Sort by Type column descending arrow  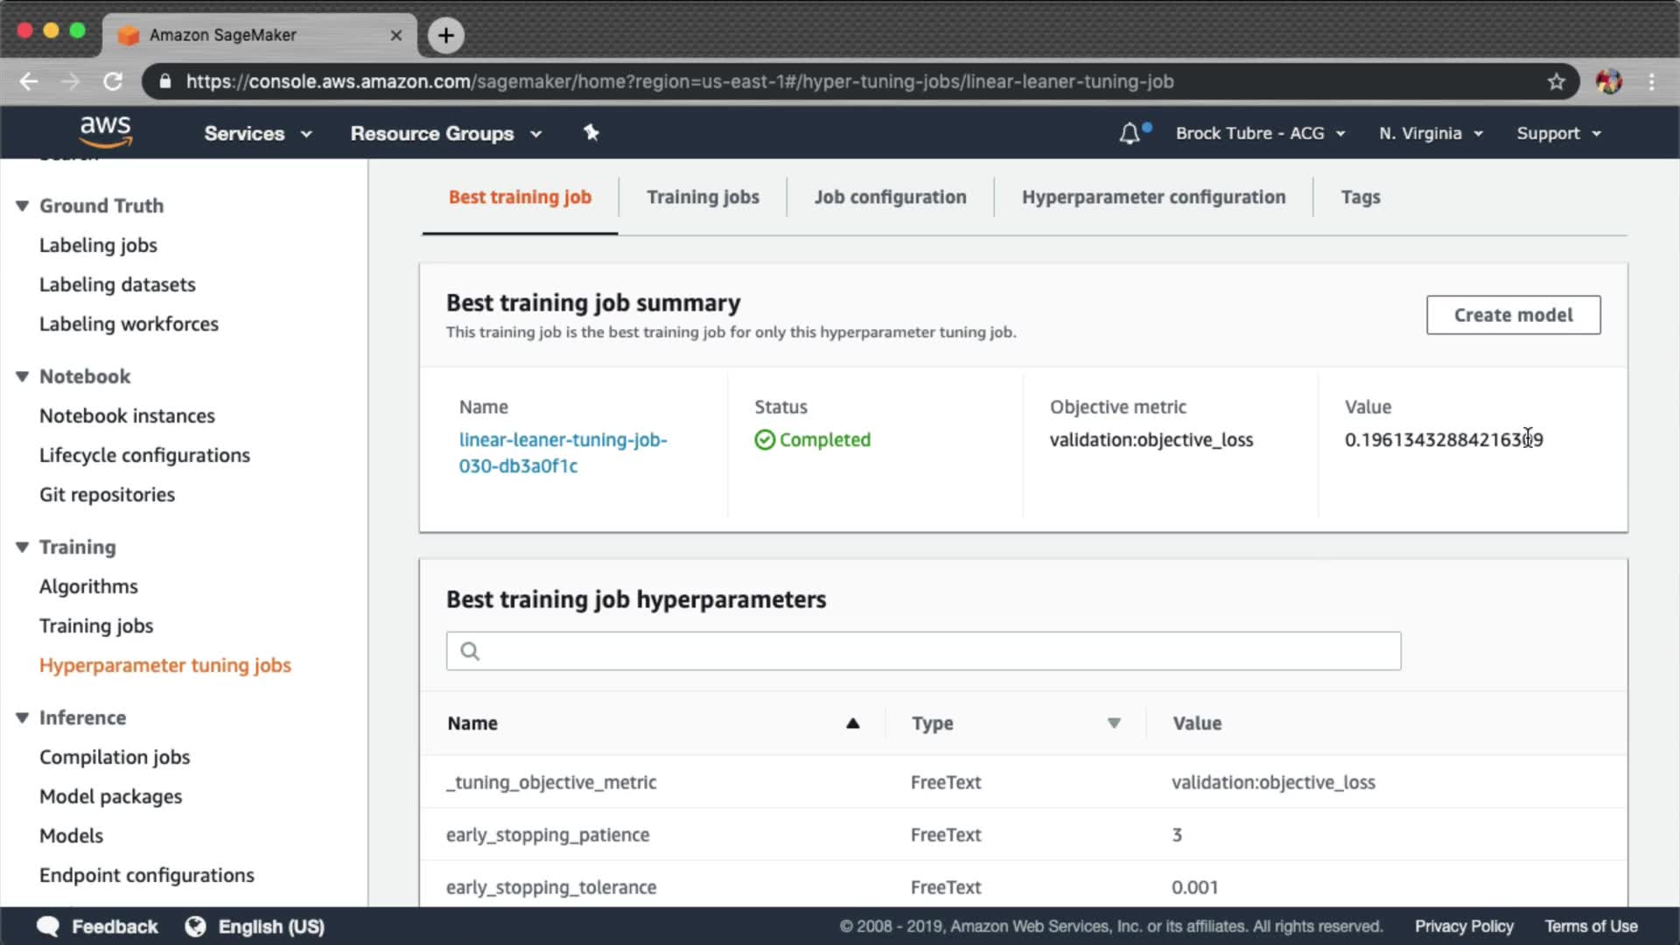click(1114, 724)
